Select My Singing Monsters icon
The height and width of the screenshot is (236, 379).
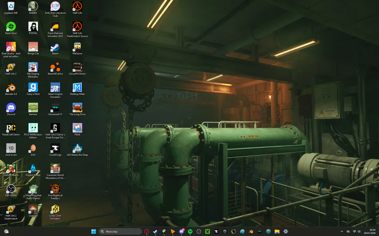click(x=33, y=70)
